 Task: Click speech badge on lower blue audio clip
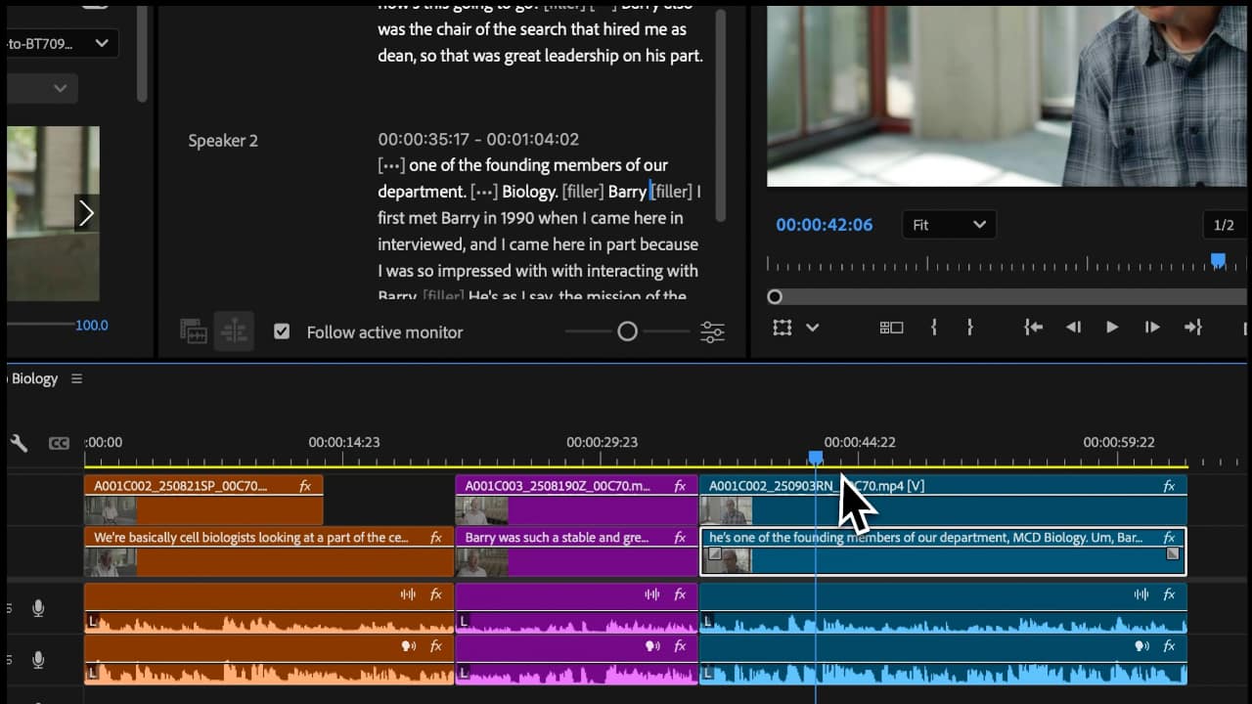pos(1140,646)
